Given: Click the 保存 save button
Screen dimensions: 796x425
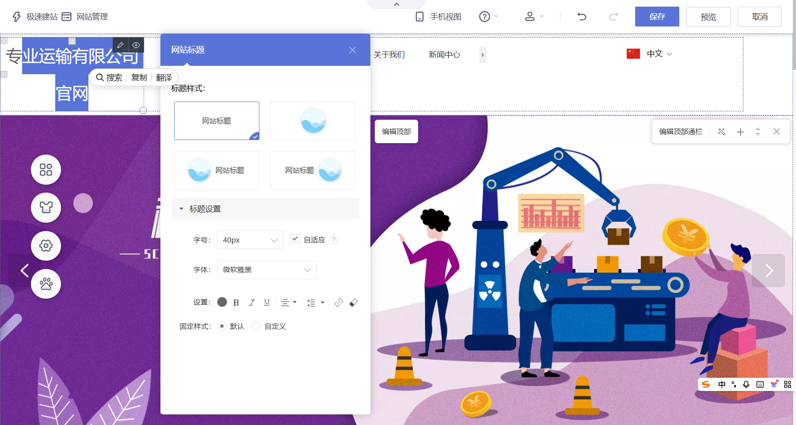Looking at the screenshot, I should (x=657, y=16).
